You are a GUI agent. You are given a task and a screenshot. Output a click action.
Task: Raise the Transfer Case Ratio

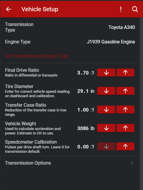pyautogui.click(x=125, y=110)
